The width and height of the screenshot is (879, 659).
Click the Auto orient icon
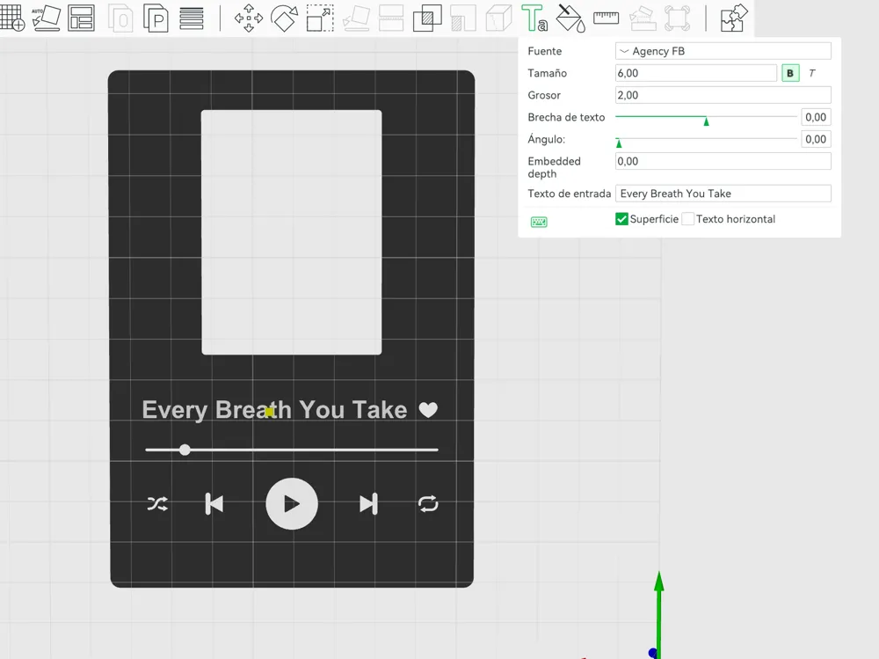point(46,18)
